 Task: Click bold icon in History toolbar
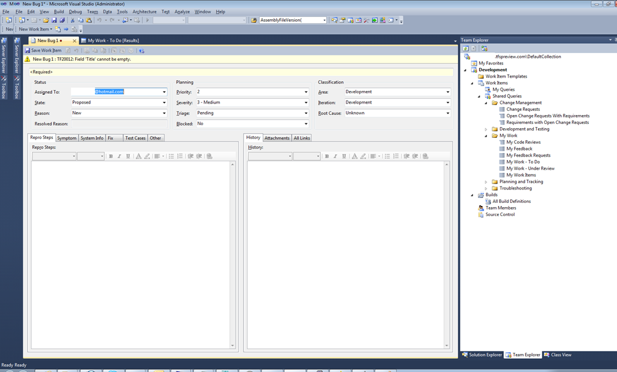[x=327, y=156]
